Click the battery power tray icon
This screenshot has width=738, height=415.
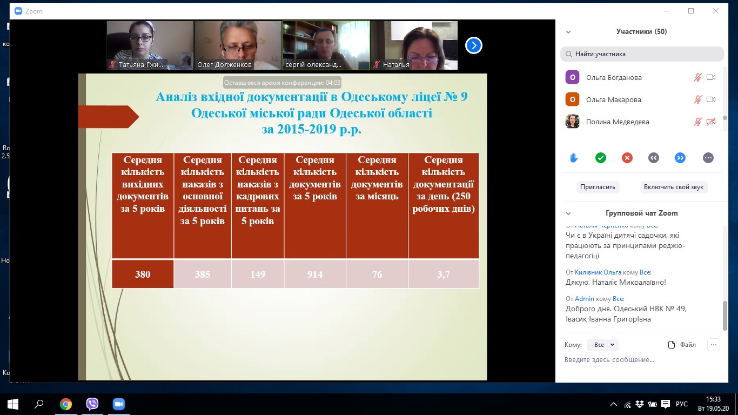point(653,404)
